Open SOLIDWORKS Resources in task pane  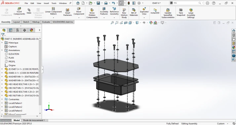[x=234, y=31]
